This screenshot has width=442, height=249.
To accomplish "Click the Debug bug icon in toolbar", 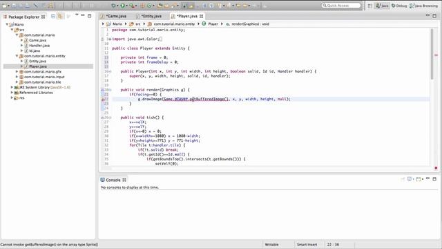I will (x=113, y=6).
